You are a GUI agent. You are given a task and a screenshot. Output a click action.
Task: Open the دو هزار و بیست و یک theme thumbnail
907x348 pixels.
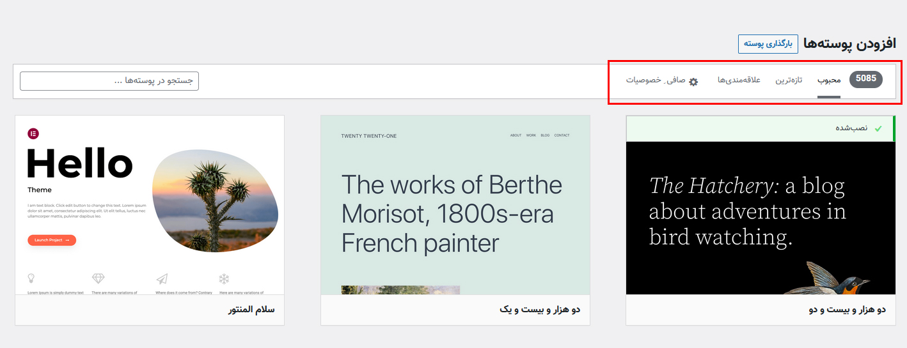455,205
